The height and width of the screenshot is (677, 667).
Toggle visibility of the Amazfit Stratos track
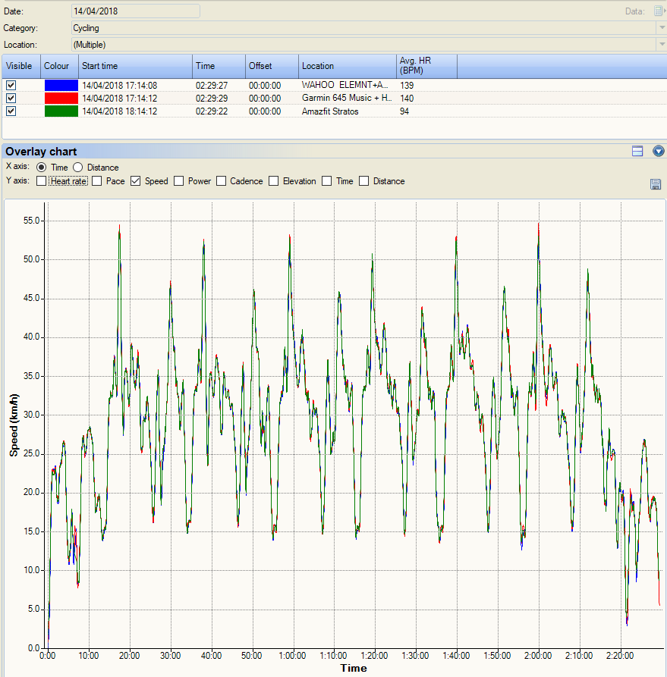(11, 111)
